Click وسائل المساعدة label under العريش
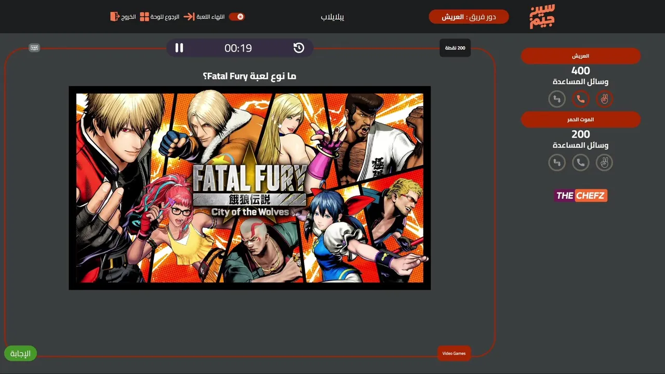Image resolution: width=665 pixels, height=374 pixels. (x=581, y=82)
